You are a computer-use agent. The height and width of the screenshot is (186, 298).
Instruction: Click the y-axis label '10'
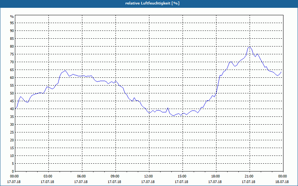point(12,156)
